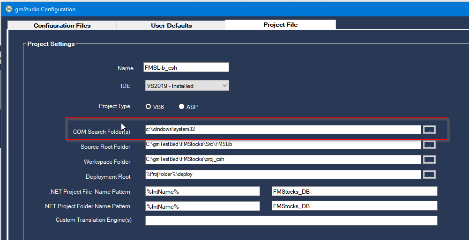
Task: Click the Custom Translation Engine(s) field
Action: point(291,220)
